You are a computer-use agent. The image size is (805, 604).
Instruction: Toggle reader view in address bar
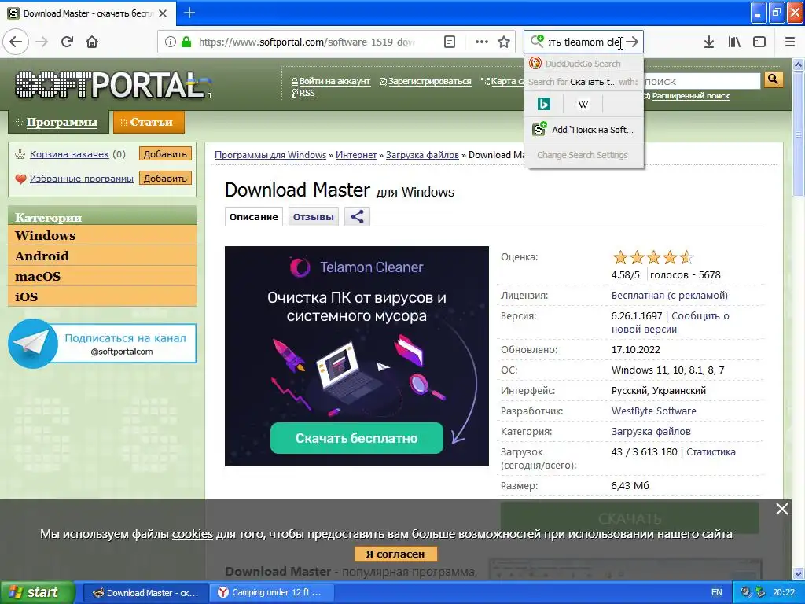449,42
